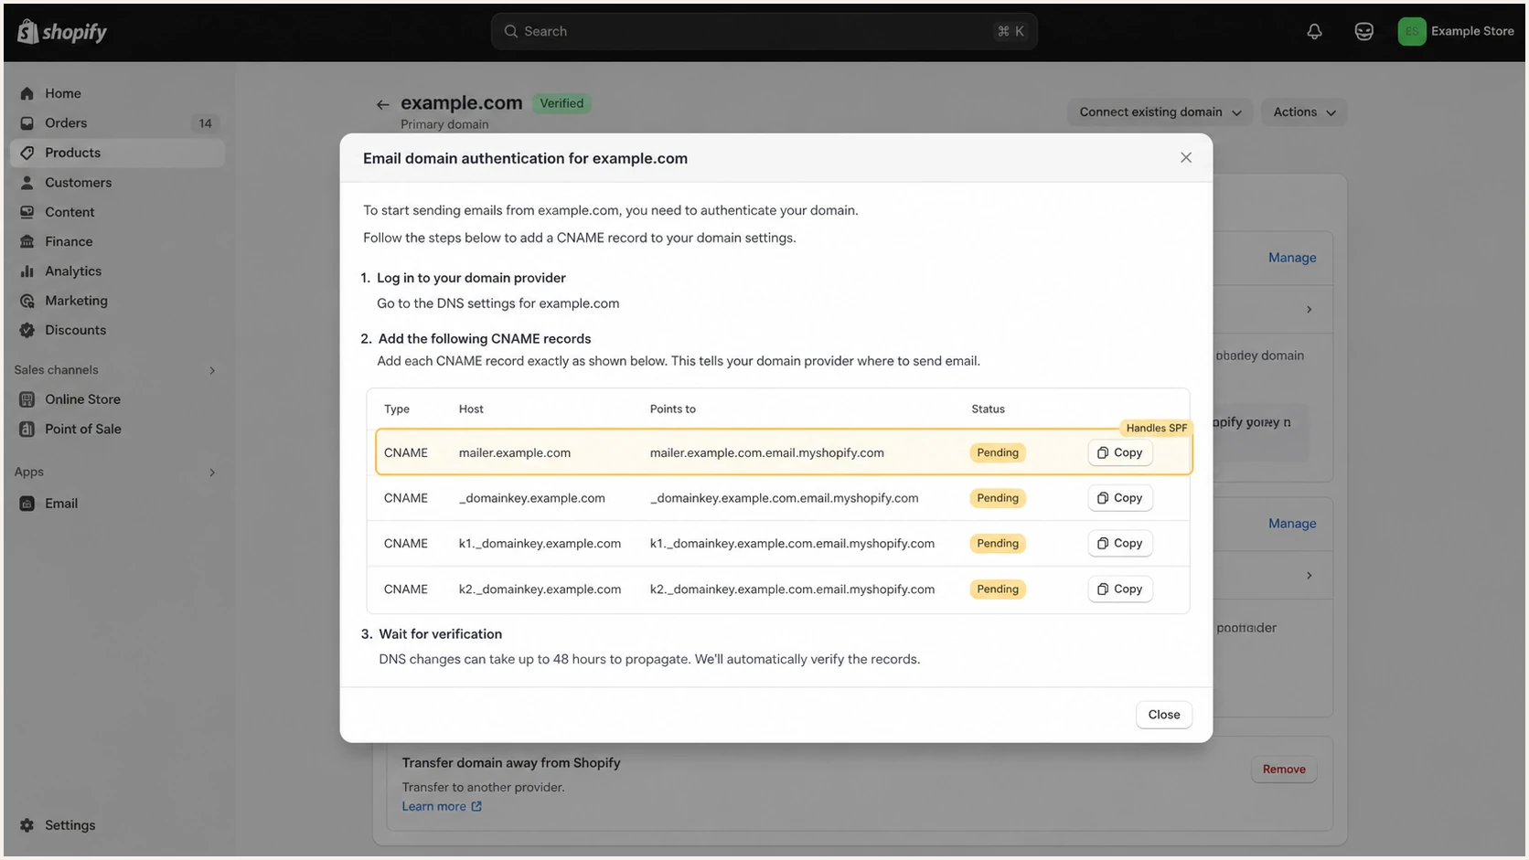The image size is (1529, 860).
Task: Click the Settings gear icon
Action: click(x=27, y=825)
